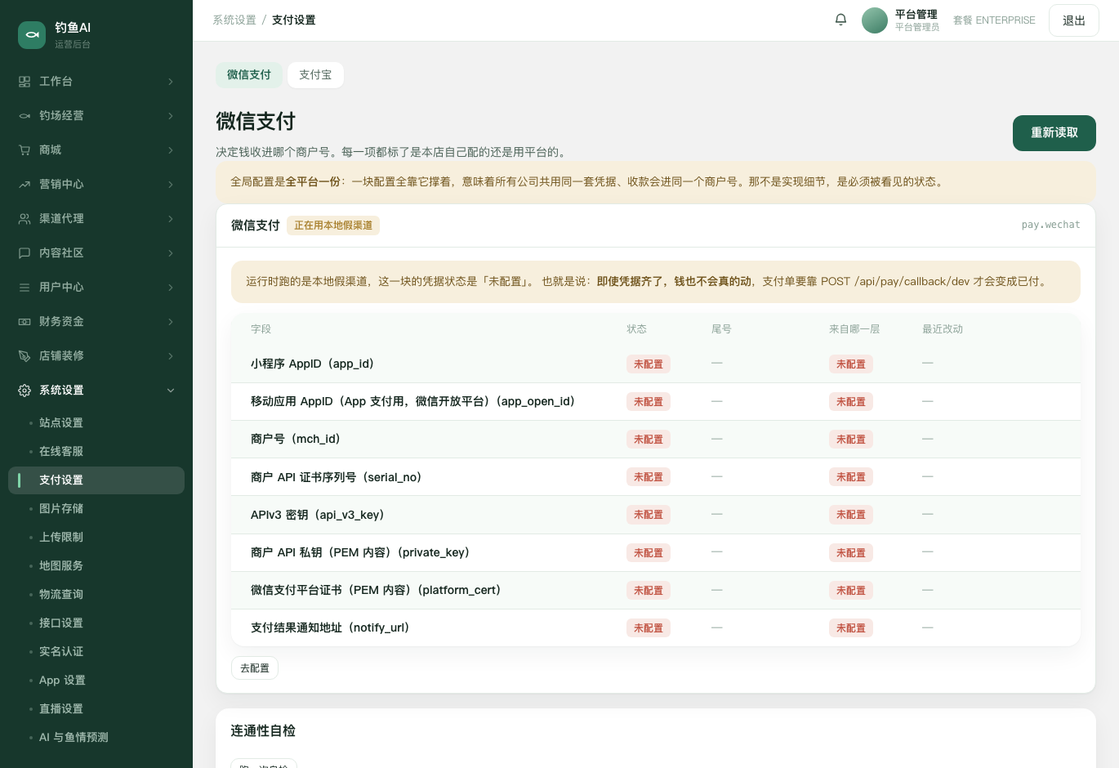Screen dimensions: 1119x768
Task: Click the 正在用本地假渠道 status badge
Action: click(x=333, y=225)
